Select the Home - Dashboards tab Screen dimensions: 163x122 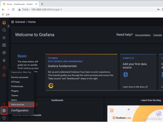[x=20, y=4]
